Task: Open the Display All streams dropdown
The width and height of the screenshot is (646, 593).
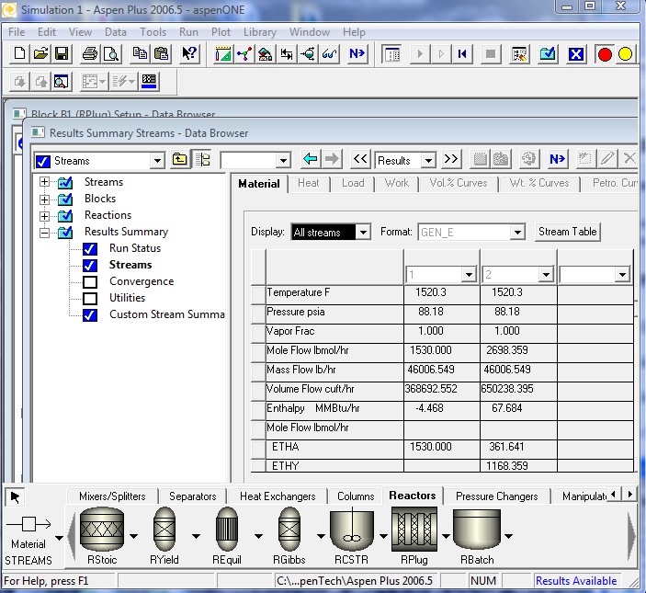Action: point(362,233)
